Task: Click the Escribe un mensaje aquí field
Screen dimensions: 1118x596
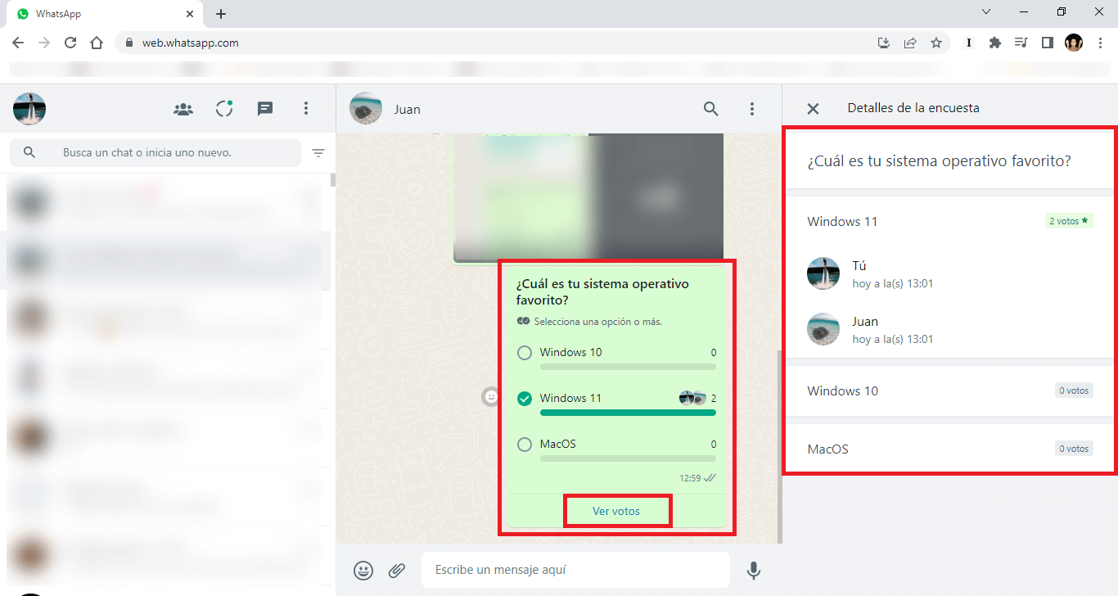Action: click(575, 570)
